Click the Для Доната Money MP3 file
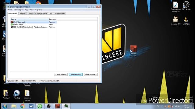This screenshot has height=109, width=195. 175,7
